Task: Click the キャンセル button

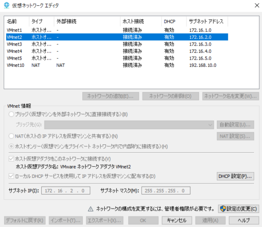Action: point(177,220)
